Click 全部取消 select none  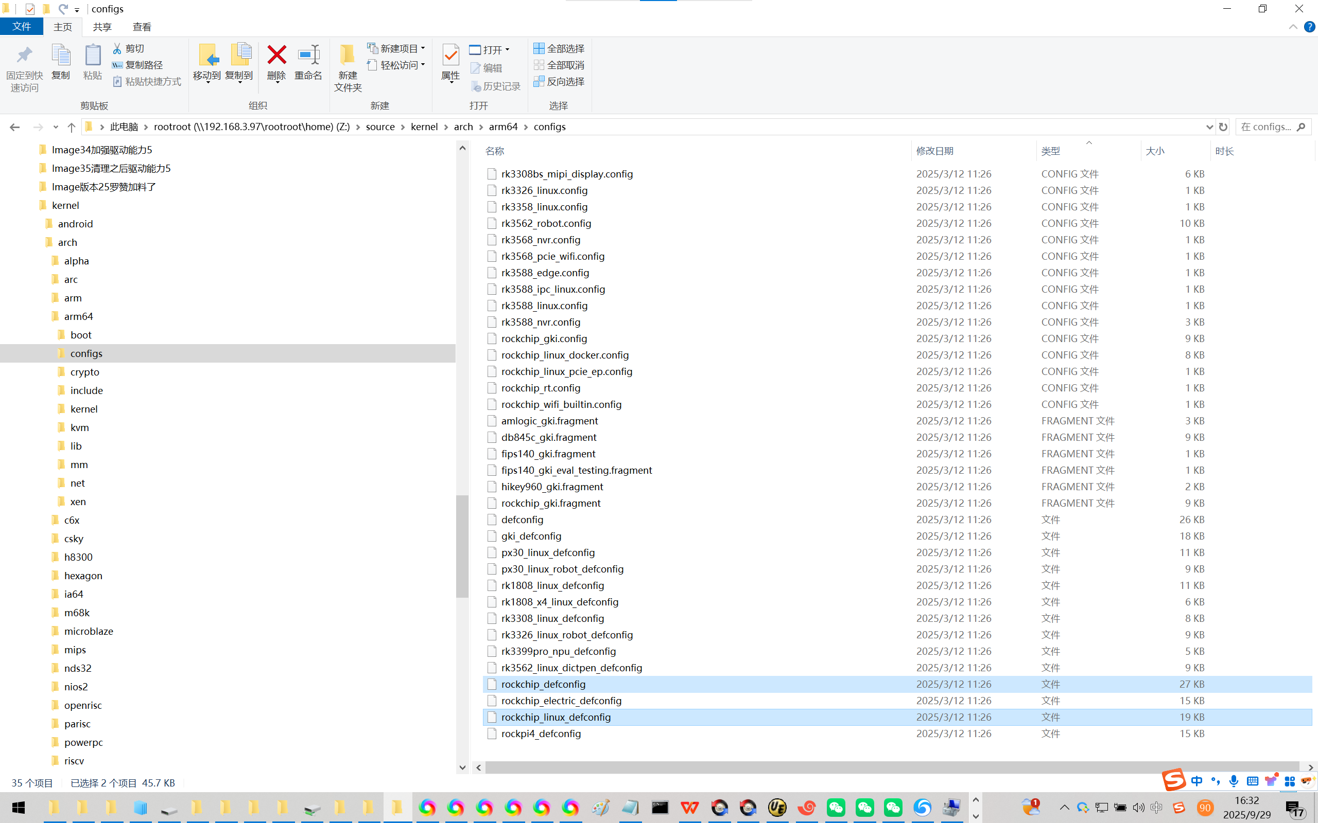(x=559, y=65)
